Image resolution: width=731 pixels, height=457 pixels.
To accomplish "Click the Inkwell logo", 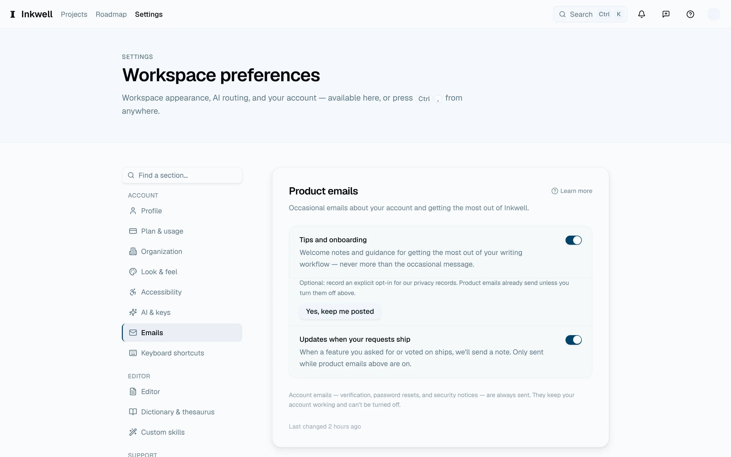I will point(31,14).
